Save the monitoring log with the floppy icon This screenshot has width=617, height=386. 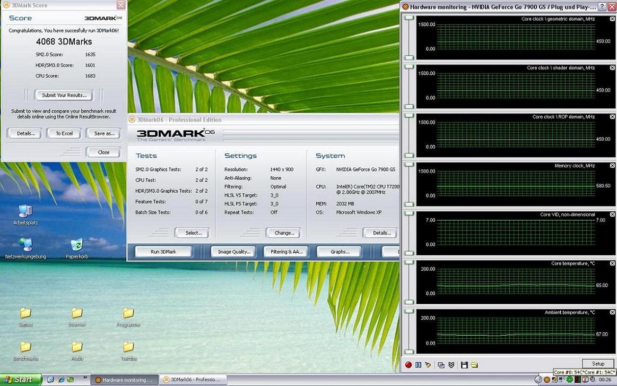pos(464,365)
